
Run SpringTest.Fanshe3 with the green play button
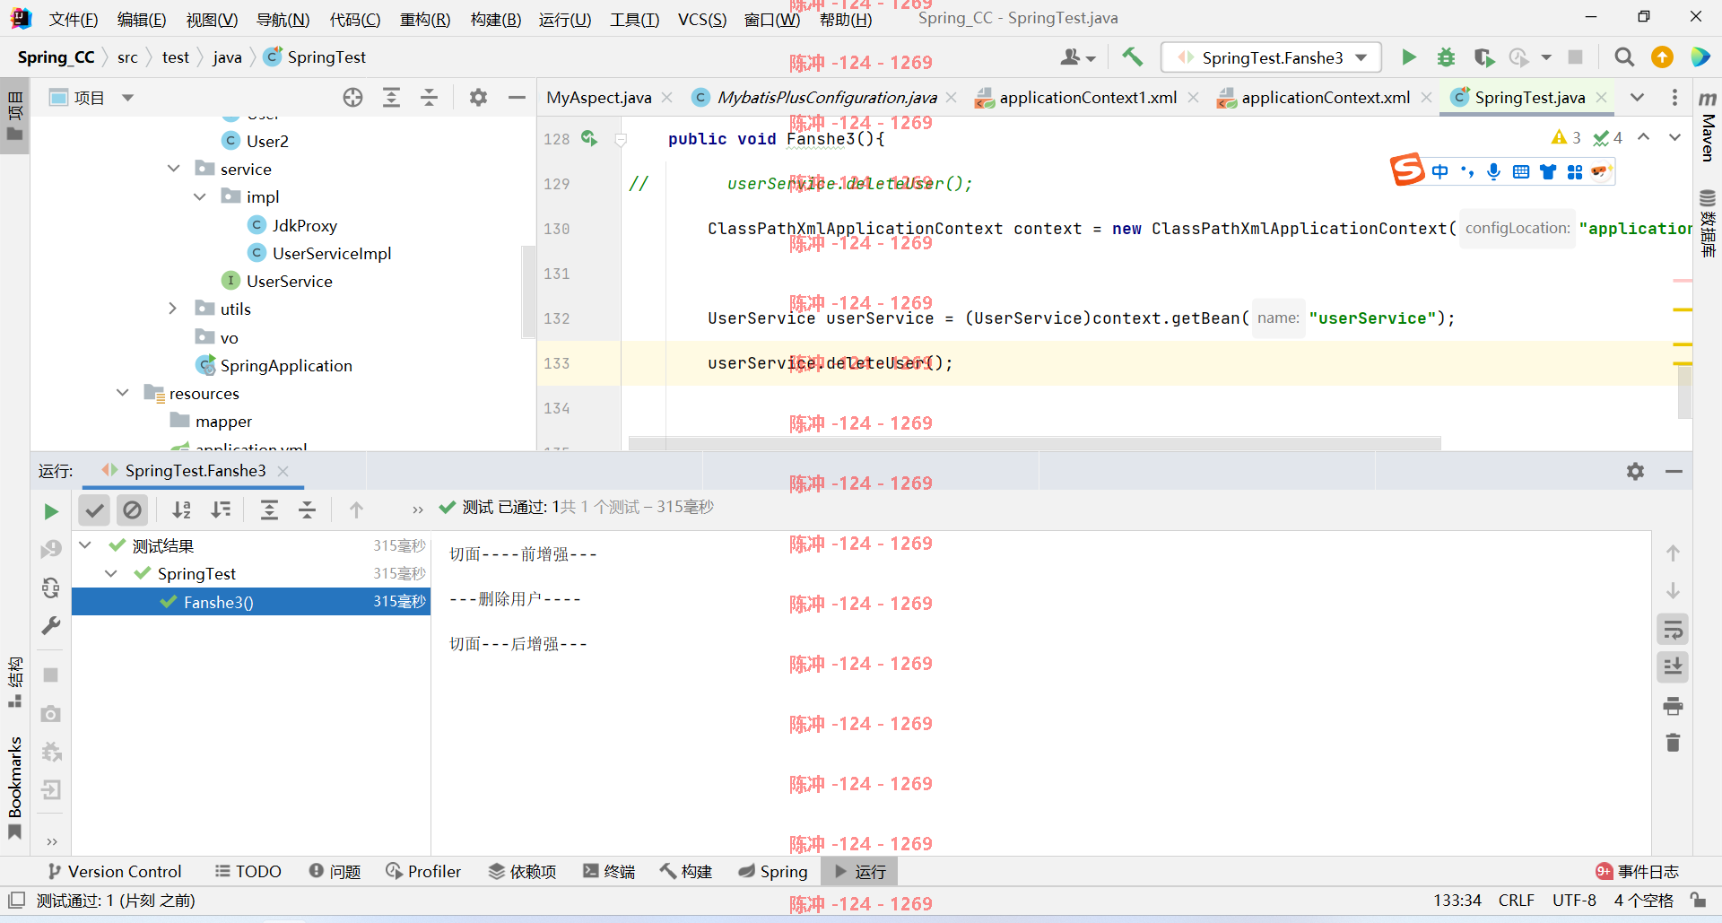(1409, 57)
